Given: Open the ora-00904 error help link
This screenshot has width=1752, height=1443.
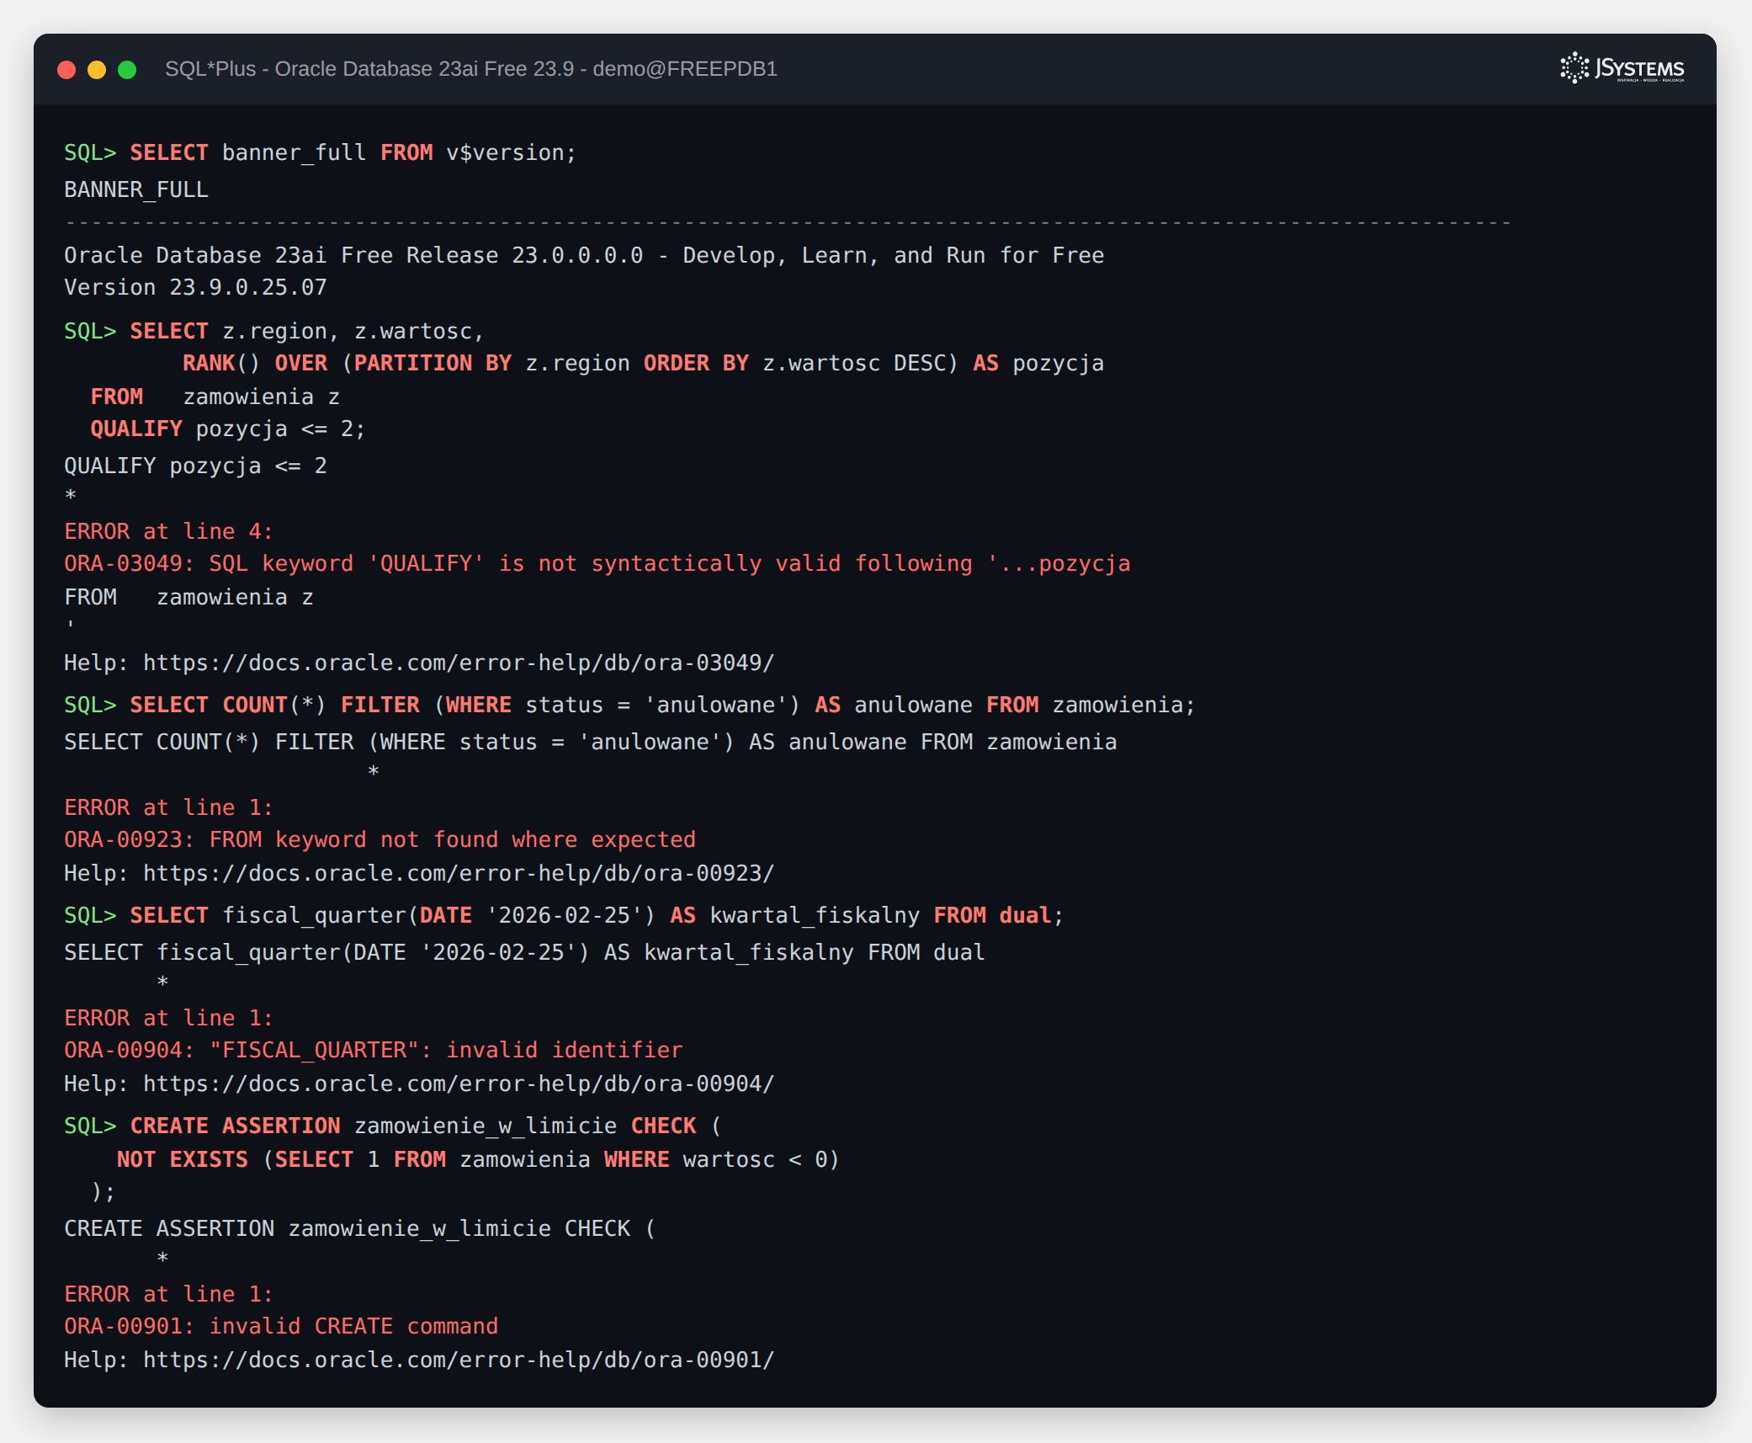Looking at the screenshot, I should (459, 1084).
